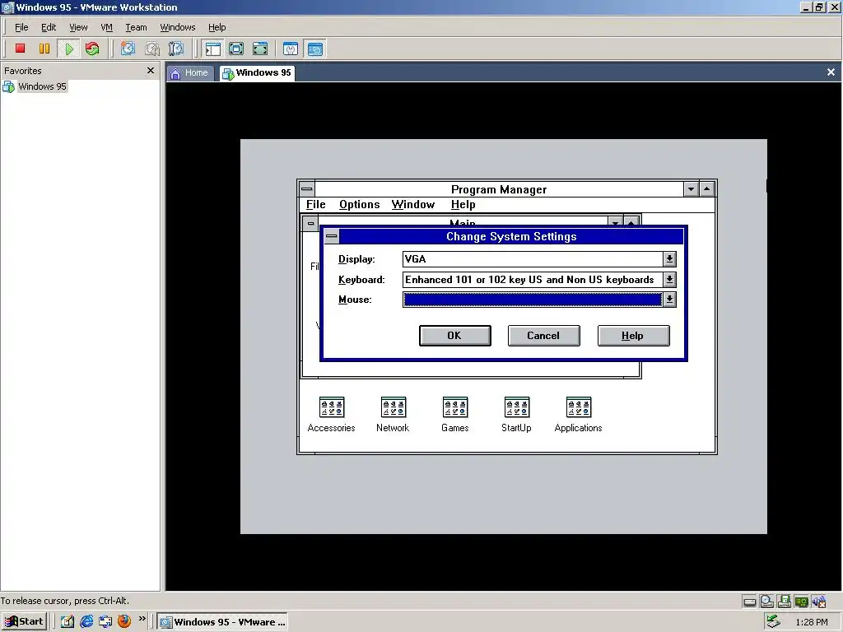This screenshot has width=843, height=632.
Task: Open VMware View menu
Action: click(78, 27)
